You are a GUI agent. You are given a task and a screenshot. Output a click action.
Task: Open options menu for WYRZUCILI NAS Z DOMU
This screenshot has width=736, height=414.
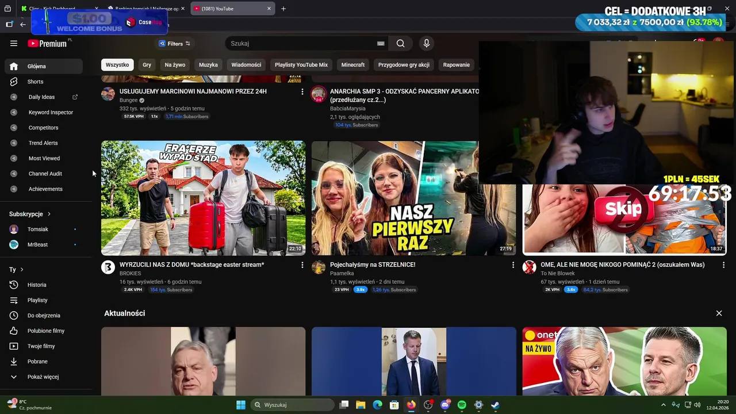302,265
